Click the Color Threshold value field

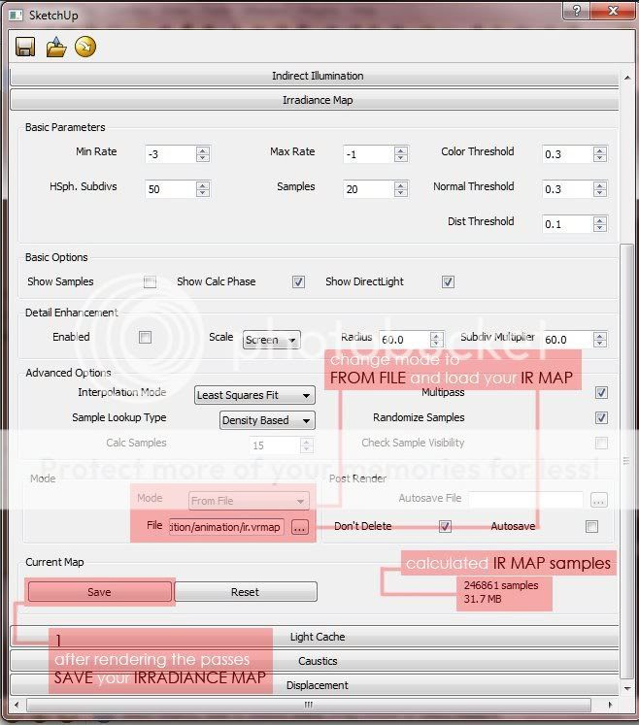tap(567, 154)
